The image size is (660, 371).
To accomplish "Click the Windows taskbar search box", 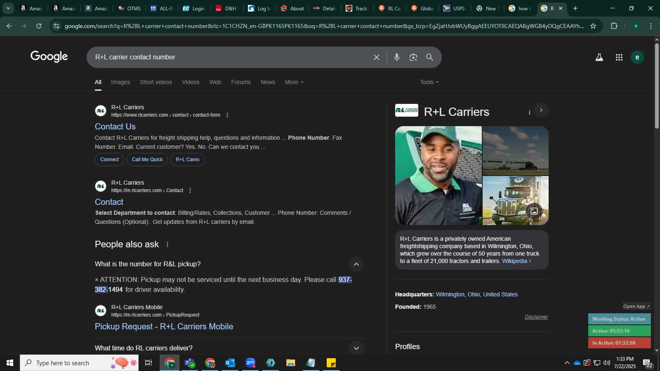I will (x=79, y=363).
